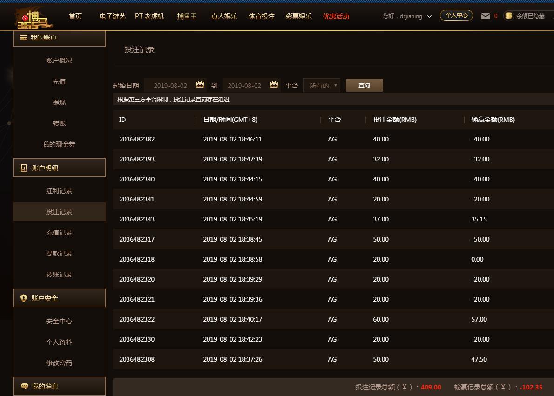Select record ID 2036482321
The height and width of the screenshot is (396, 554).
[137, 299]
